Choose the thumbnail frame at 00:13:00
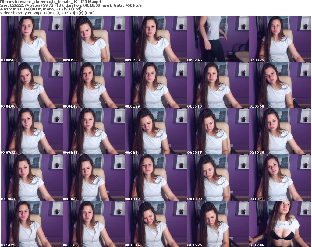 (218, 178)
